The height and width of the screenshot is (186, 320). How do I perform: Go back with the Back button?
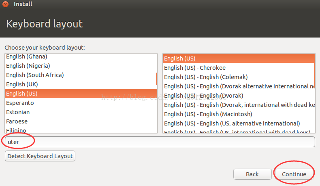point(252,174)
